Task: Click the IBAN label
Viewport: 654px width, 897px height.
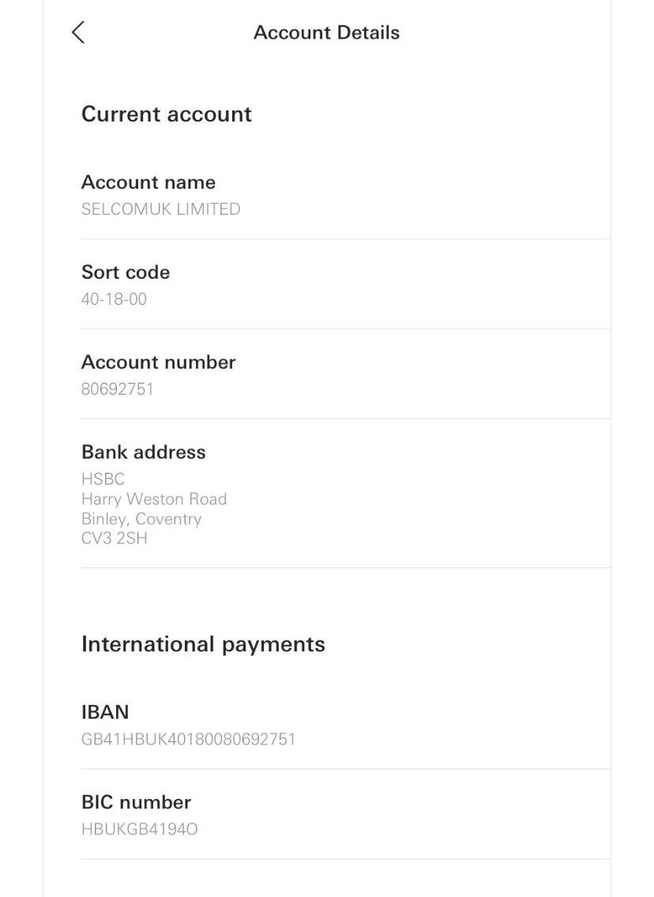Action: point(105,712)
